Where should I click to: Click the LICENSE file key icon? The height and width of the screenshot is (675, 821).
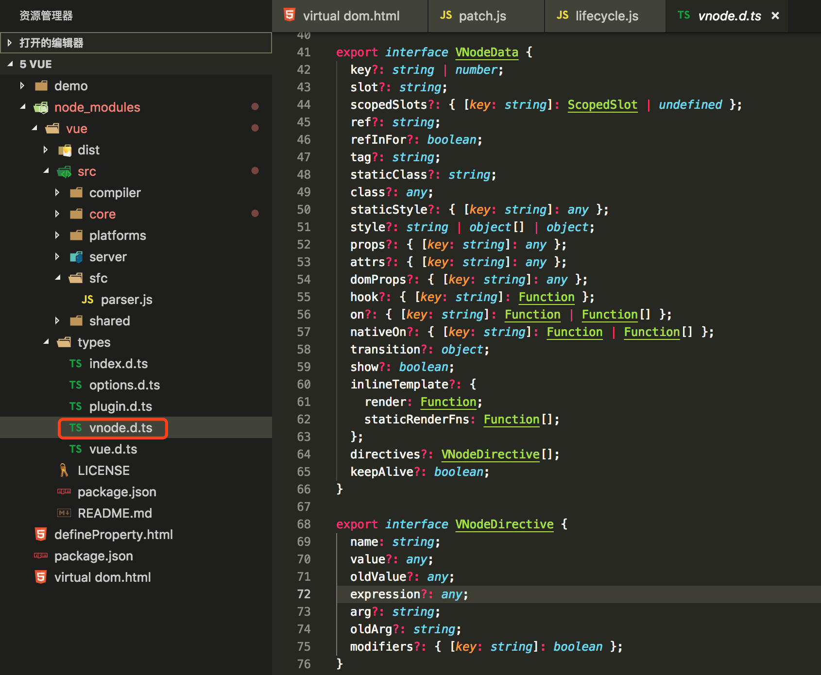pos(64,470)
